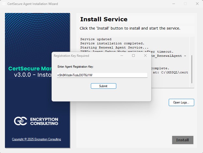Click the greyed Install button
203x153 pixels.
click(183, 140)
